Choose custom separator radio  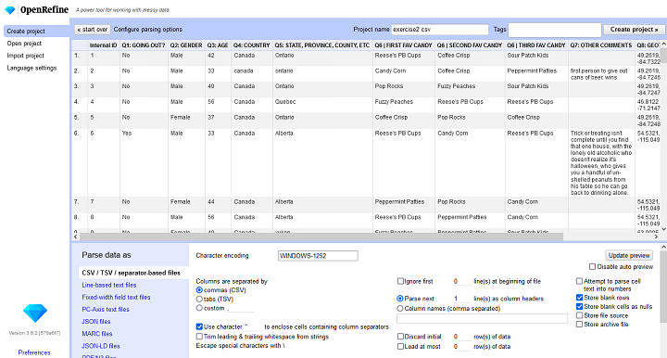pos(199,308)
